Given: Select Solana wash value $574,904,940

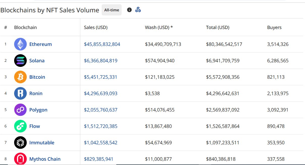Looking at the screenshot, I should coord(160,61).
